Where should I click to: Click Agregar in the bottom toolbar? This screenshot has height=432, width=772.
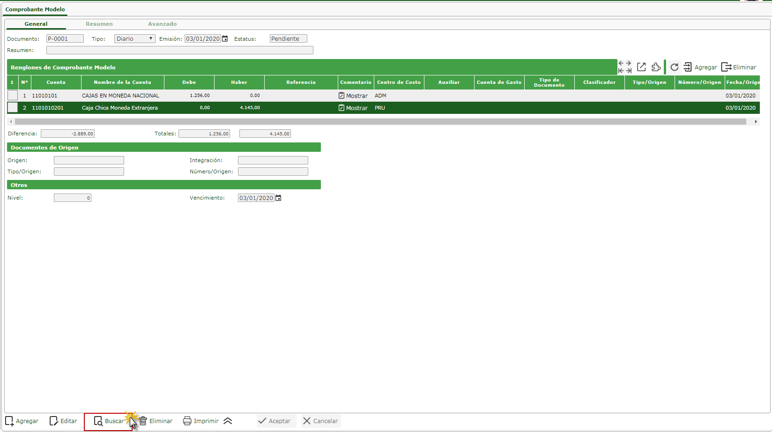coord(22,421)
